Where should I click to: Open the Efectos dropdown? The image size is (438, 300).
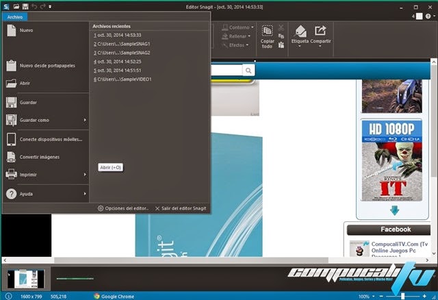[235, 45]
